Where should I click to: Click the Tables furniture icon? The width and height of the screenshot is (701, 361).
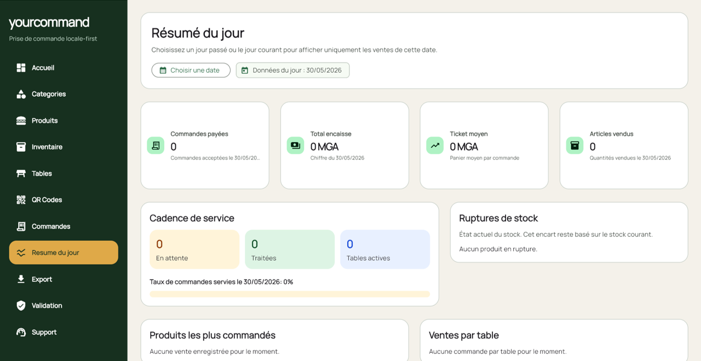coord(21,173)
